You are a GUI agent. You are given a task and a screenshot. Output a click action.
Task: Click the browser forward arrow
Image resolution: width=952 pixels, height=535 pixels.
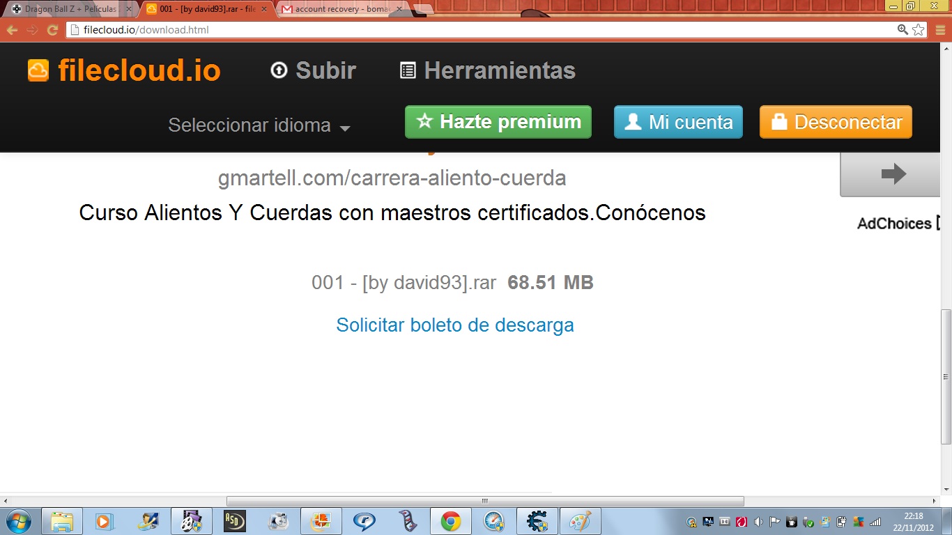pyautogui.click(x=32, y=30)
